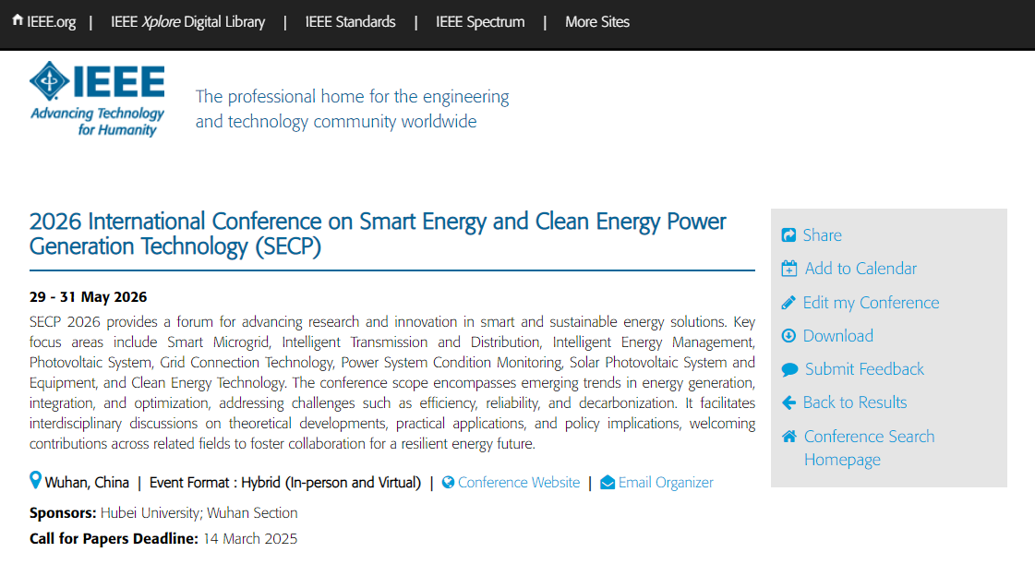Click the Back to Results arrow icon
This screenshot has height=564, width=1035.
pyautogui.click(x=788, y=402)
